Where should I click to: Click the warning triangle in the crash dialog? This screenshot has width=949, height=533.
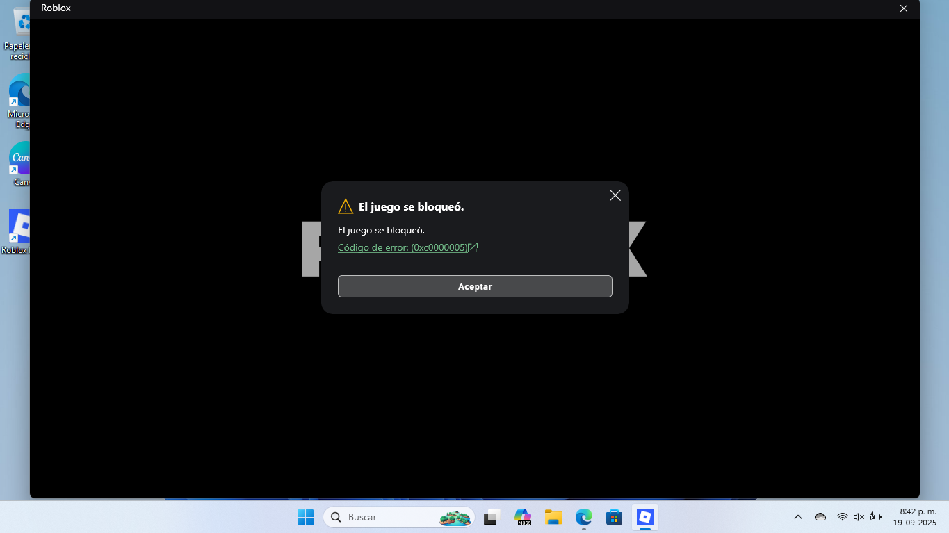tap(346, 206)
